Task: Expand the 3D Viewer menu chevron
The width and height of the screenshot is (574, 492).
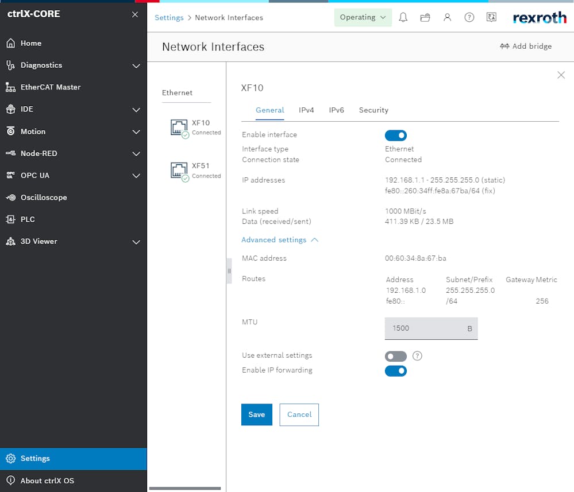Action: 136,242
